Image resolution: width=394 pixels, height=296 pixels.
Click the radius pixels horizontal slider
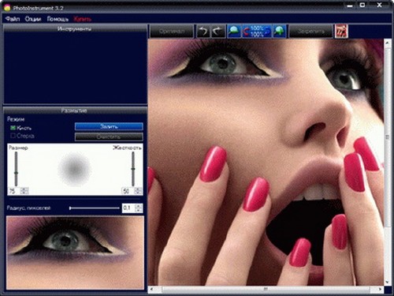pyautogui.click(x=95, y=208)
